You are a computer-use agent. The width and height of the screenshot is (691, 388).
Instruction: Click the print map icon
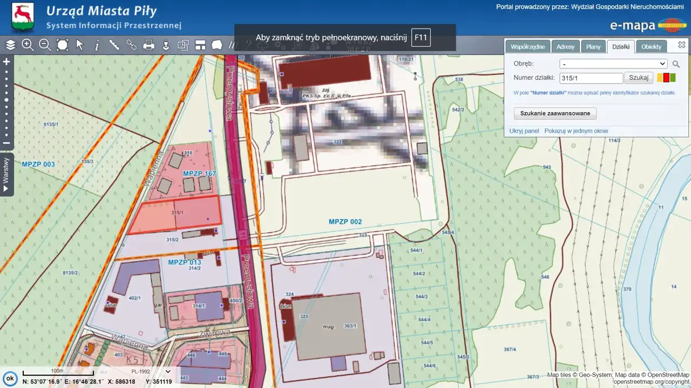(149, 45)
